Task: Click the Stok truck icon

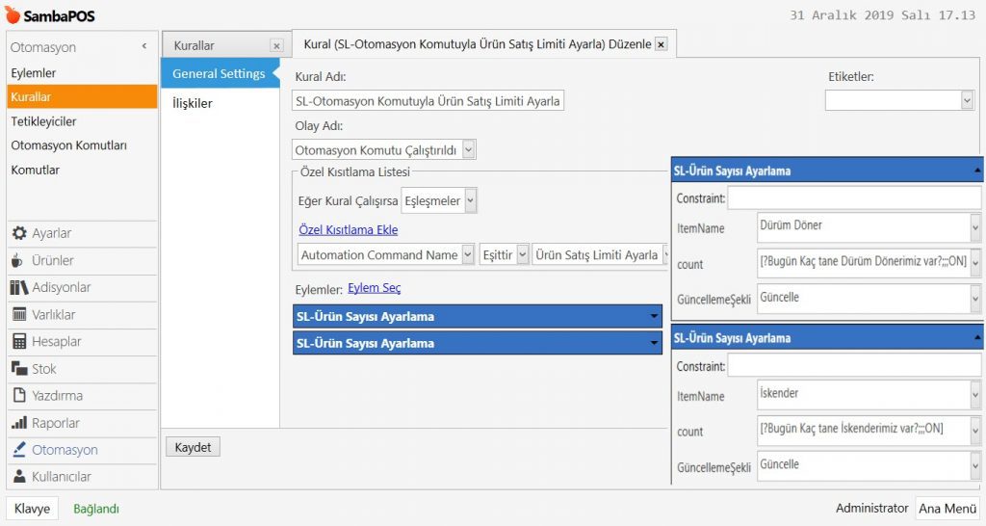Action: tap(18, 368)
